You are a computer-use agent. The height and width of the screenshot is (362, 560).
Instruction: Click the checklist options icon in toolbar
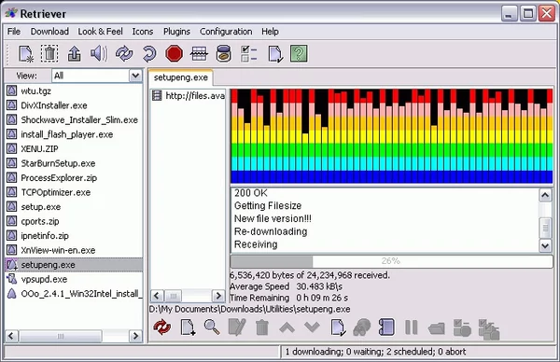249,53
